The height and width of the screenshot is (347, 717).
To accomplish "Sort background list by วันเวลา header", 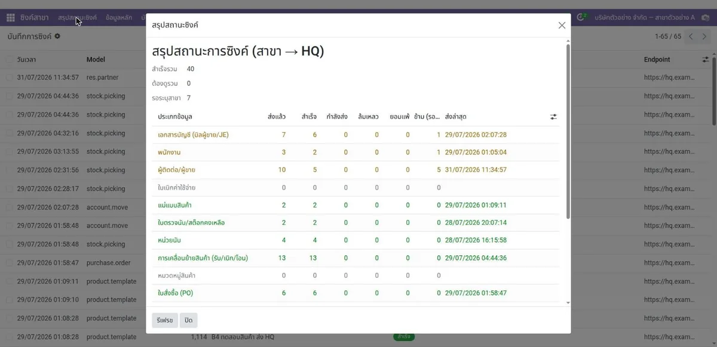I will [26, 60].
